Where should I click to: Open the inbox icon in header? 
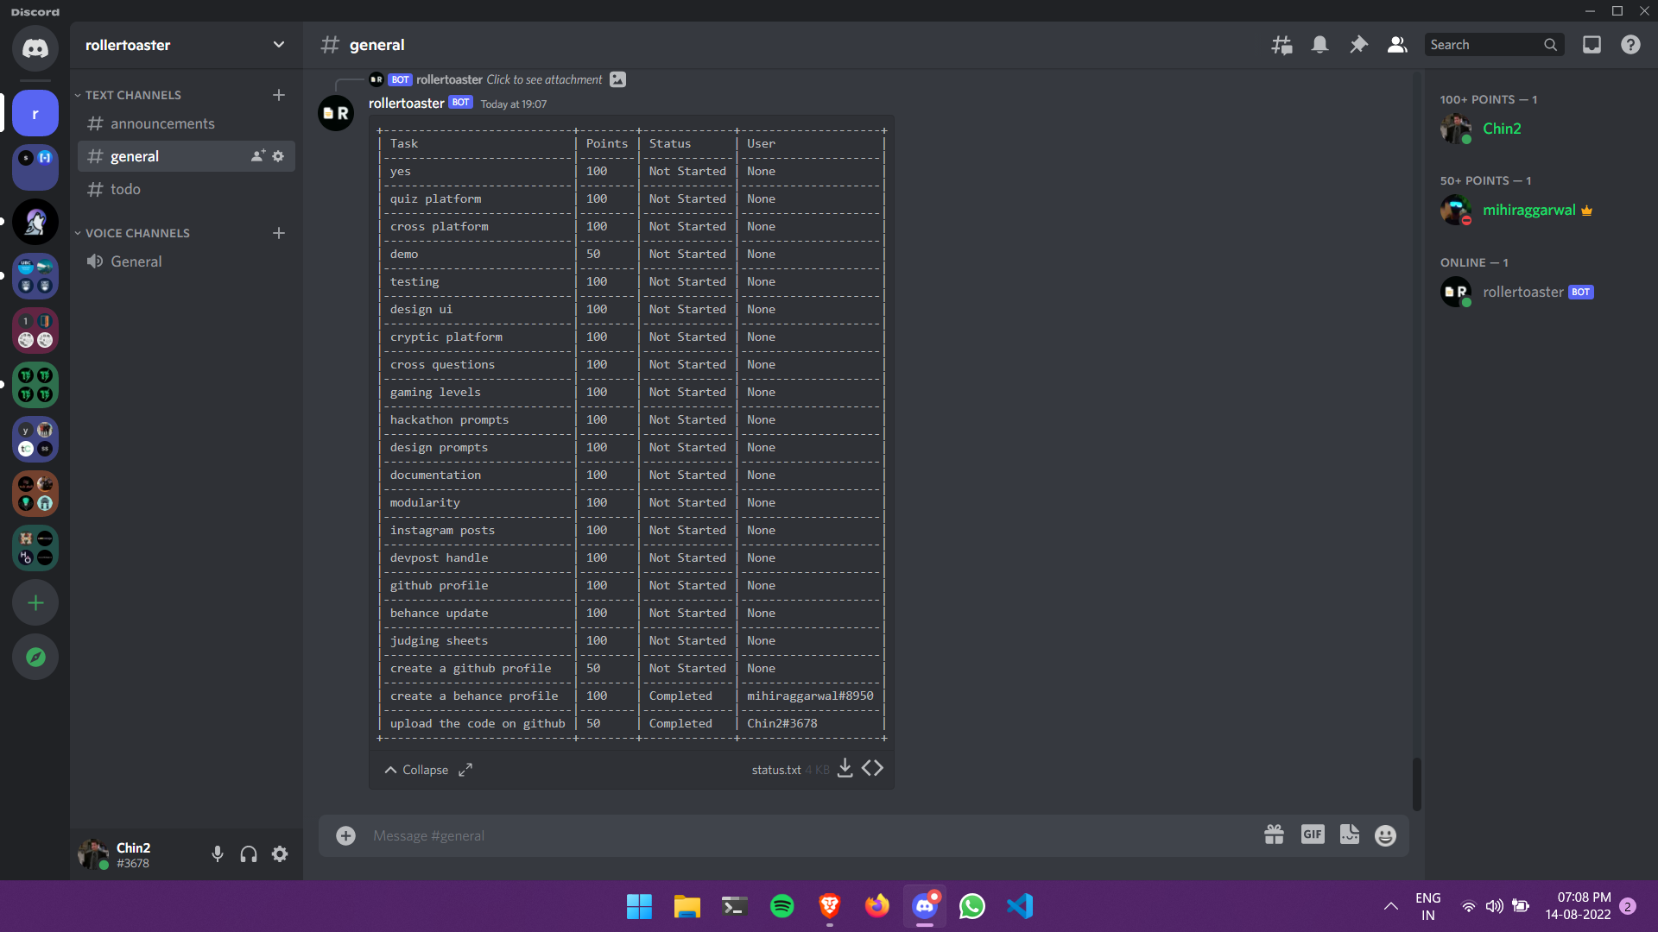(1592, 45)
